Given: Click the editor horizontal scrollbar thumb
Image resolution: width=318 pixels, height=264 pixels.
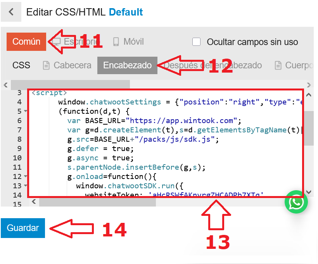Looking at the screenshot, I should pos(98,202).
